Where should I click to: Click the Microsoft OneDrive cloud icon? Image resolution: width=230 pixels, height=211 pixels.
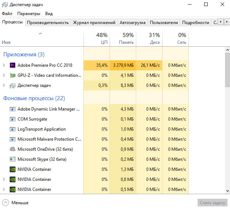coord(13,149)
